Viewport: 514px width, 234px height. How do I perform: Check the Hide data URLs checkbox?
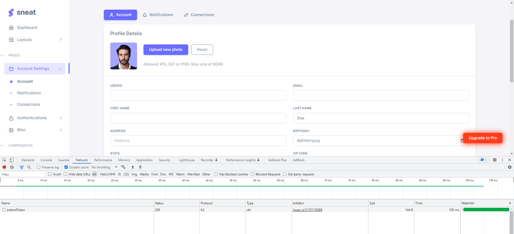pyautogui.click(x=65, y=174)
